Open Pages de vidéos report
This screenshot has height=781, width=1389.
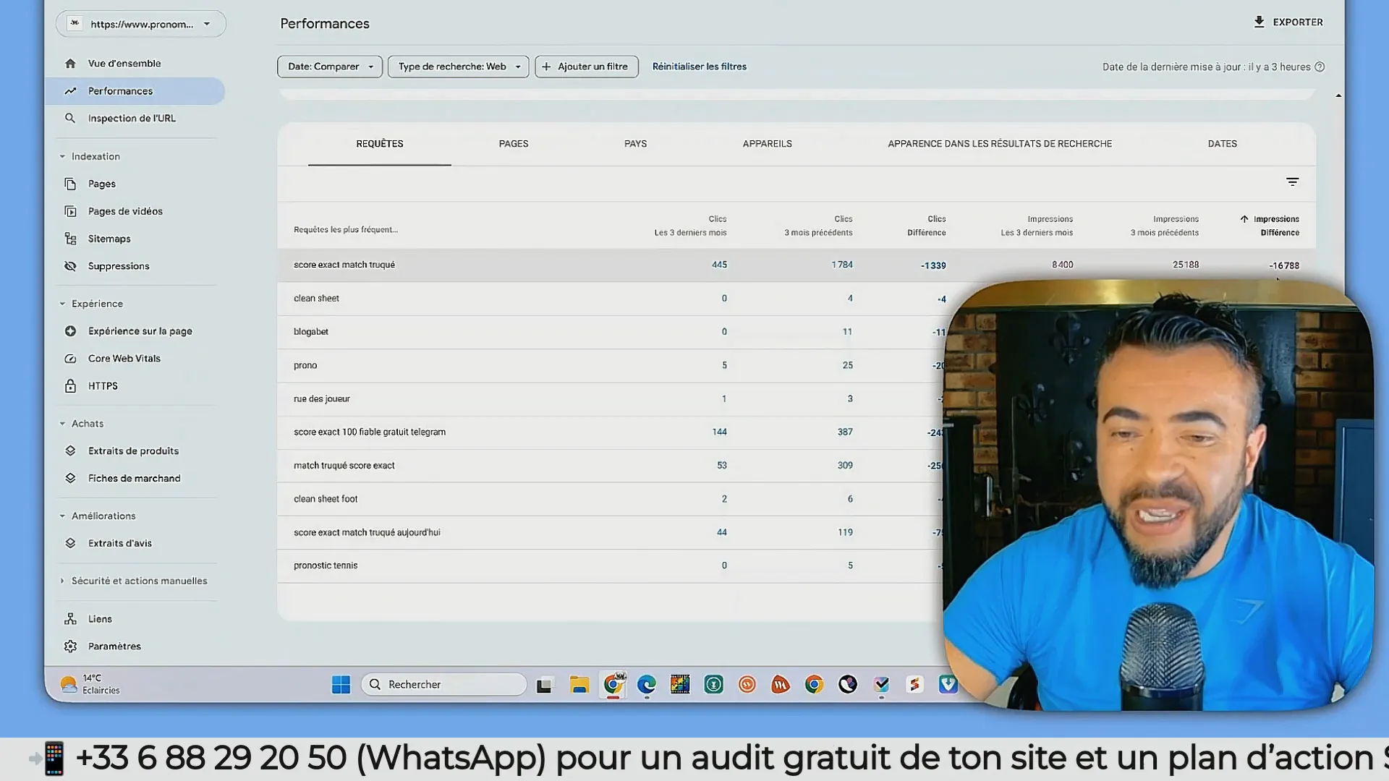[124, 211]
